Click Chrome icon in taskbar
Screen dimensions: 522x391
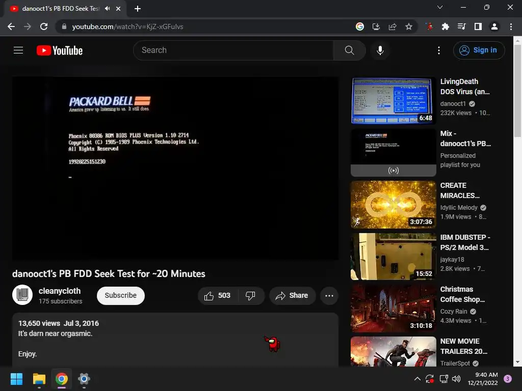tap(62, 379)
